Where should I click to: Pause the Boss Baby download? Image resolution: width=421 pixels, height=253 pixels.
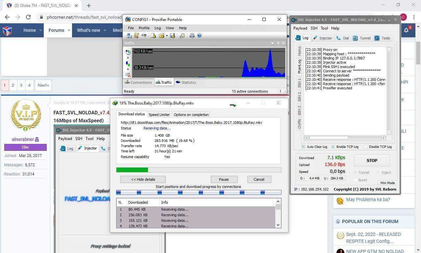tap(224, 179)
